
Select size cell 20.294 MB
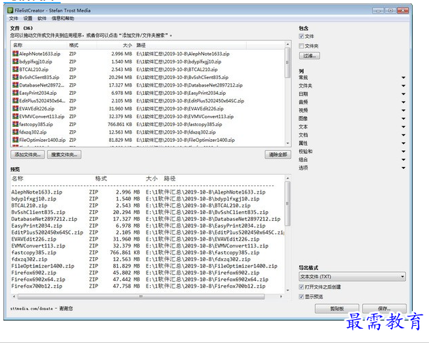[120, 78]
